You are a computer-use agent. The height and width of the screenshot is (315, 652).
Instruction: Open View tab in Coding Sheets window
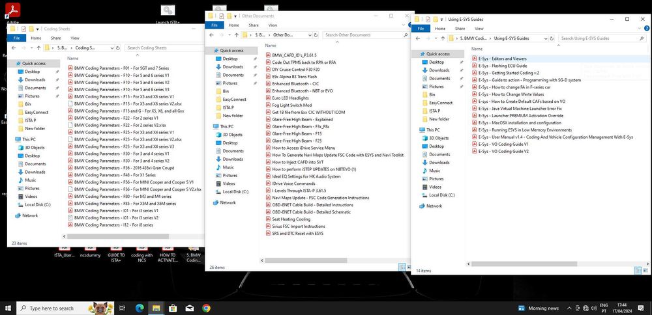coord(74,38)
